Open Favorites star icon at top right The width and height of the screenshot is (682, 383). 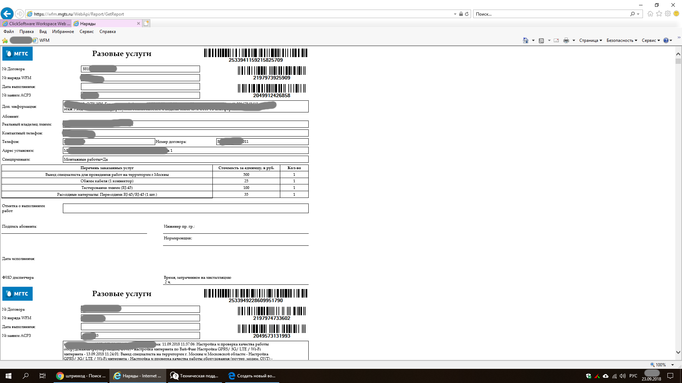pos(659,14)
